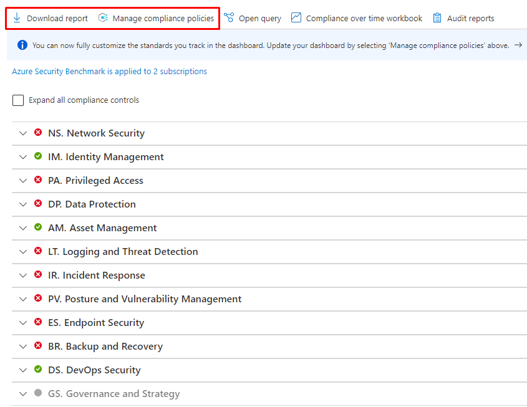Screen dimensions: 527x407
Task: Click the Download report arrow icon
Action: coord(17,18)
